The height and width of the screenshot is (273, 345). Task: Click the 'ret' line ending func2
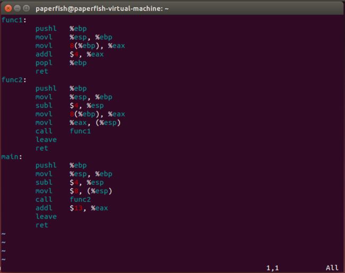pyautogui.click(x=42, y=148)
